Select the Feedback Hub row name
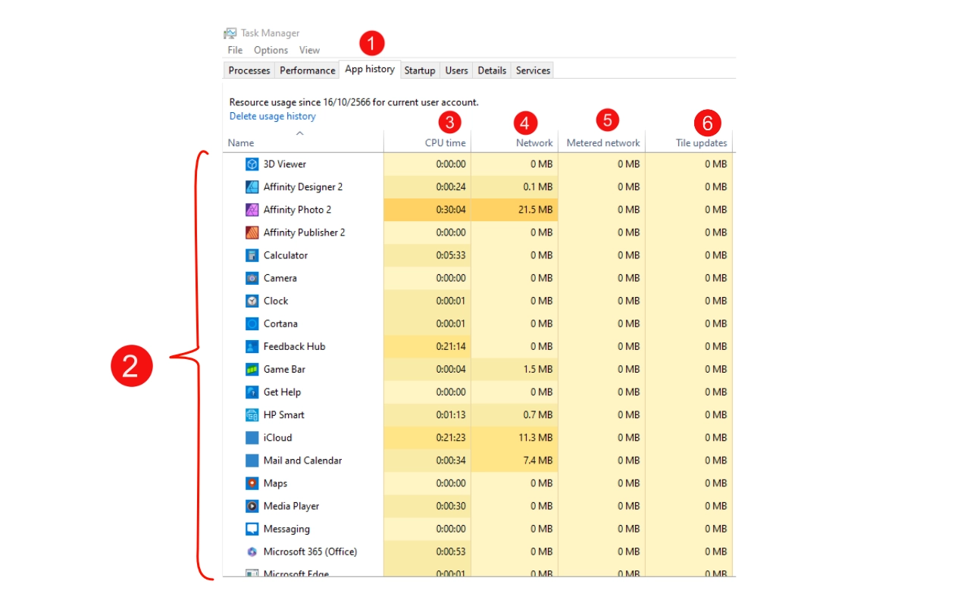 (x=294, y=346)
